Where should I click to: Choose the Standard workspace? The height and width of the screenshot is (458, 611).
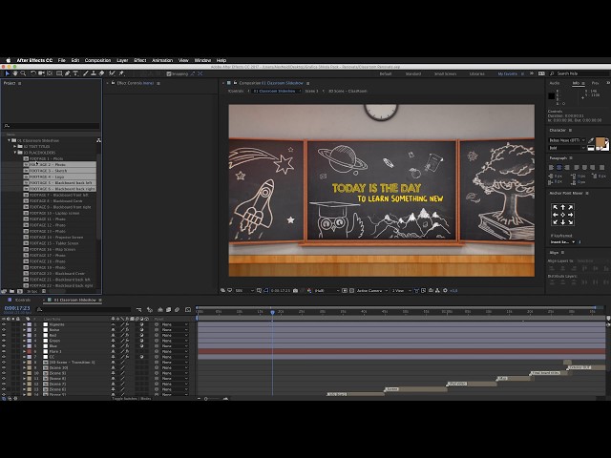[x=413, y=73]
